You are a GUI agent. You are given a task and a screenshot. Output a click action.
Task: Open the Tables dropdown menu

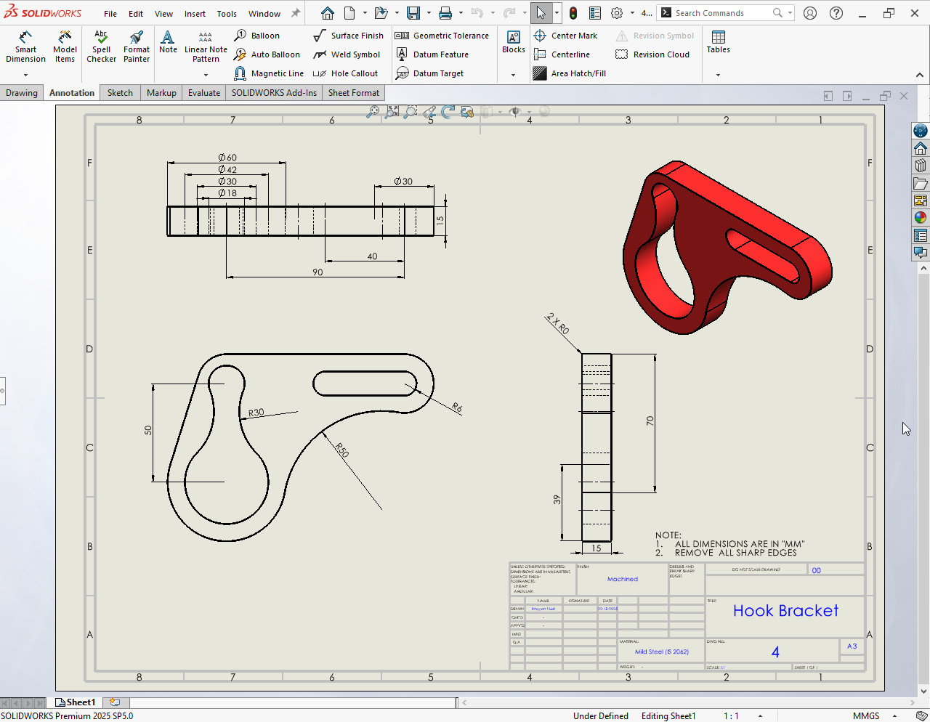coord(718,75)
